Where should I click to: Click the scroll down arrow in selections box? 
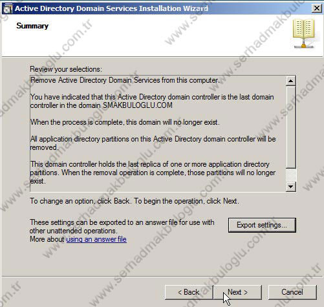290,187
